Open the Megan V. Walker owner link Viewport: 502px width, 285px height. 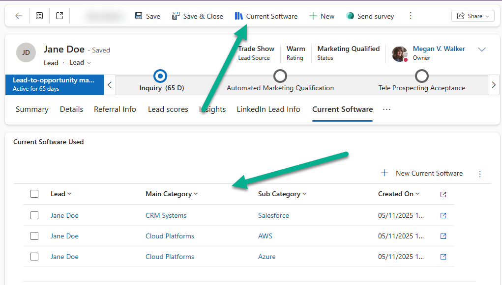(x=439, y=49)
